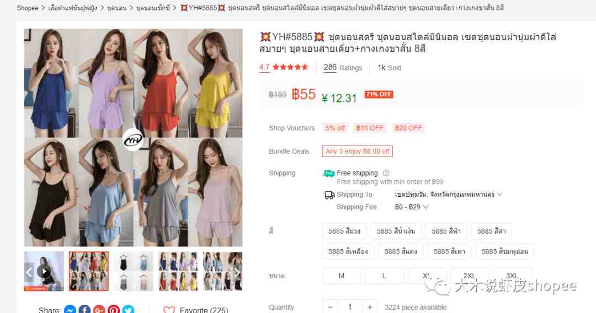Go to ชุดนอน breadcrumb category

(116, 8)
